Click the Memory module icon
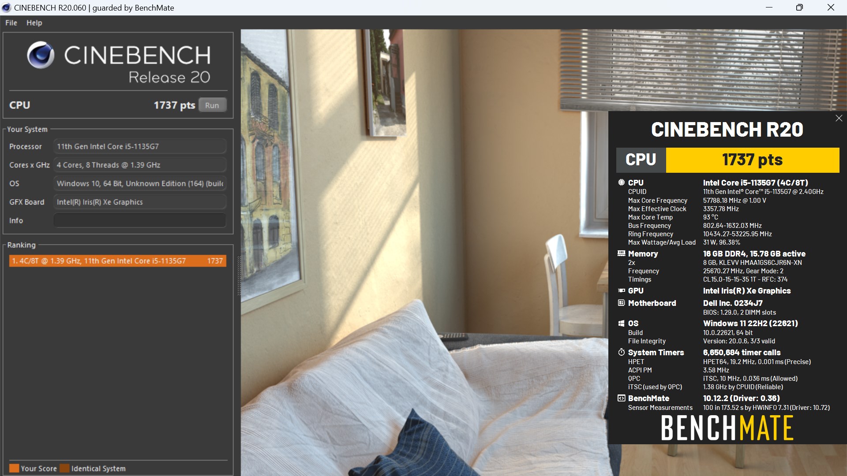Image resolution: width=847 pixels, height=476 pixels. tap(621, 253)
